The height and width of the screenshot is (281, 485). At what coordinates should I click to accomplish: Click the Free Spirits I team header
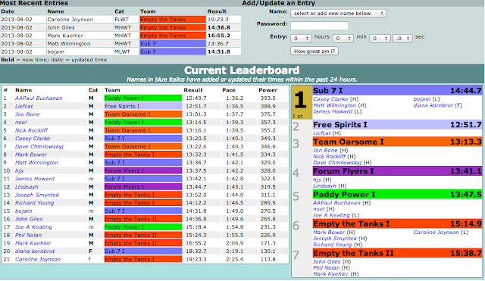coord(397,124)
